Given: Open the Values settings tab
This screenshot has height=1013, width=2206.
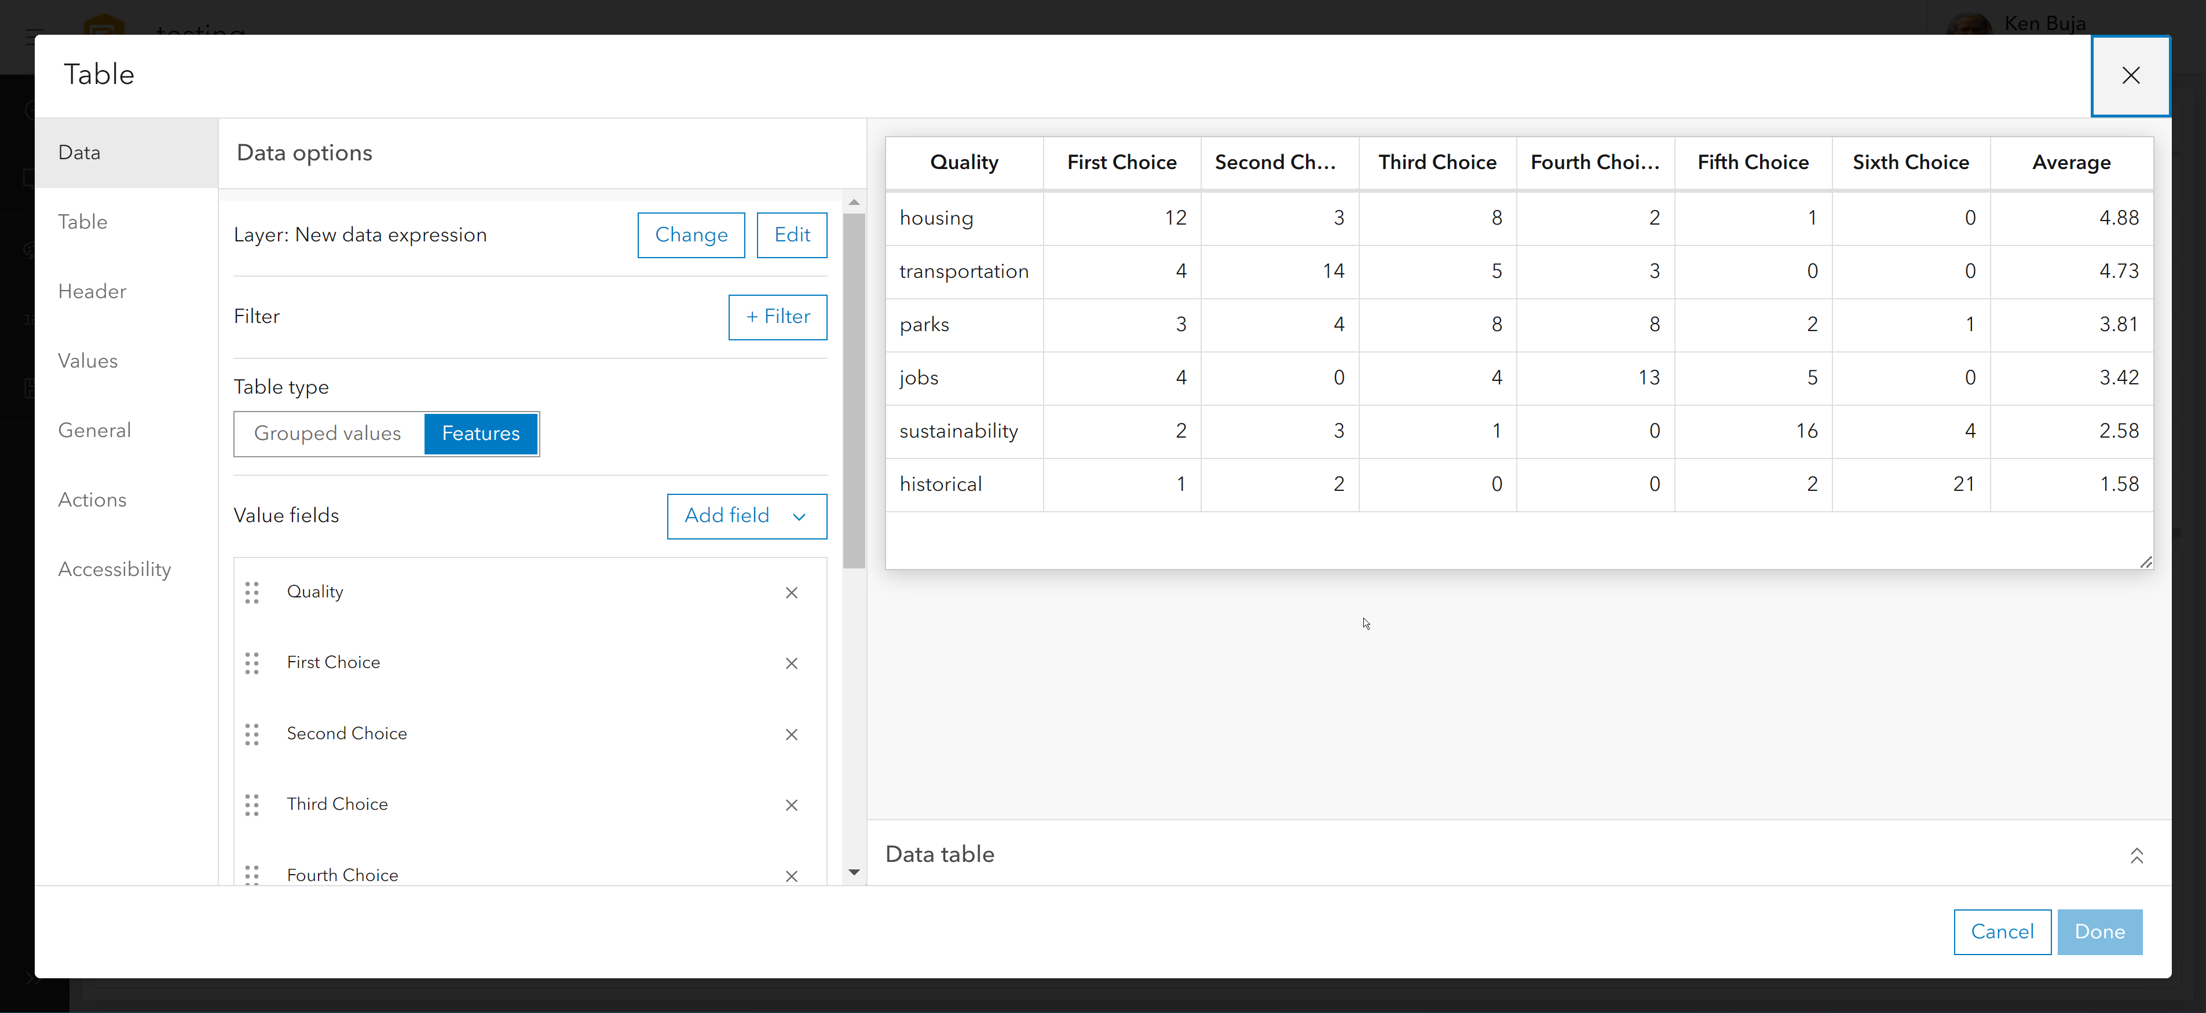Looking at the screenshot, I should (x=88, y=361).
